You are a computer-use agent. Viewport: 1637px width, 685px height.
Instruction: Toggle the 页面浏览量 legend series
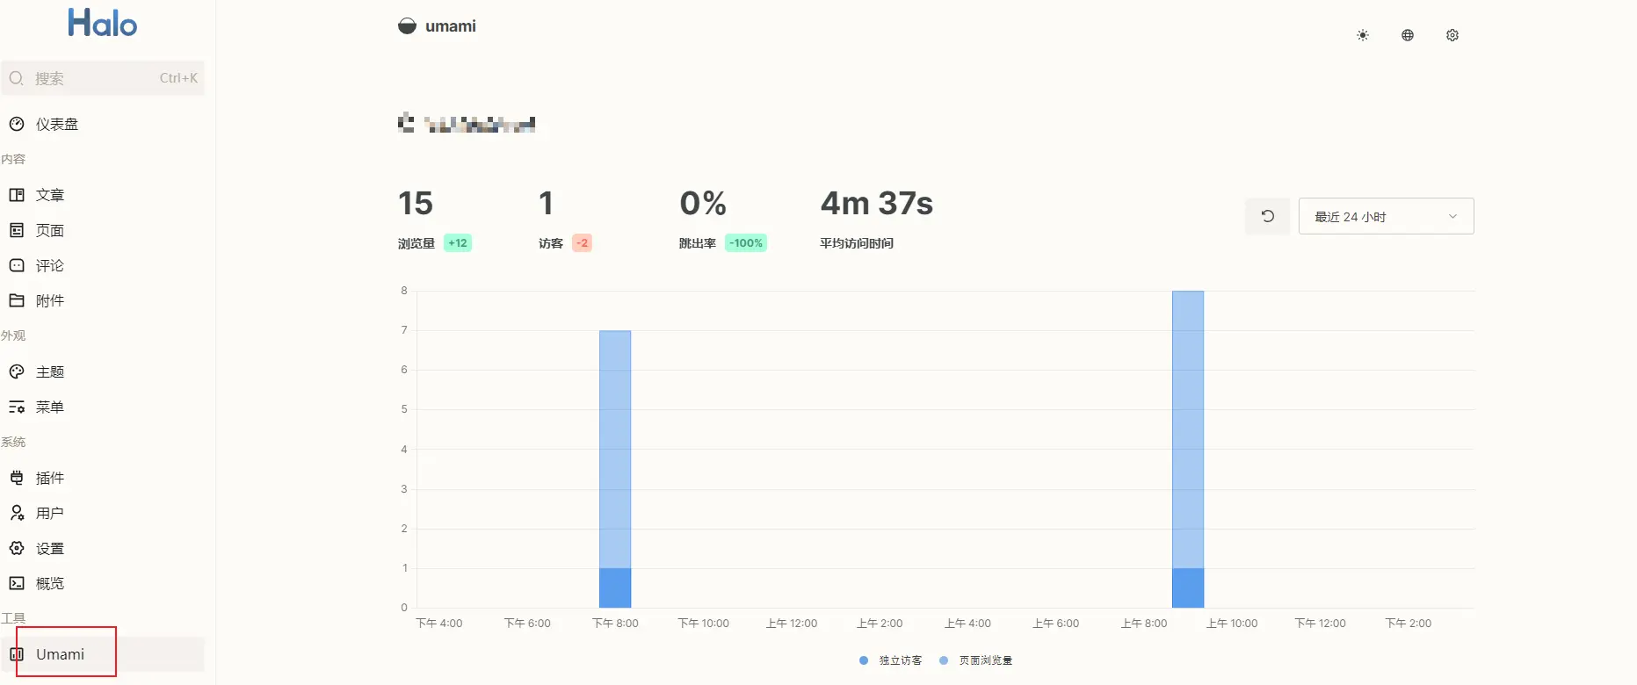(976, 660)
